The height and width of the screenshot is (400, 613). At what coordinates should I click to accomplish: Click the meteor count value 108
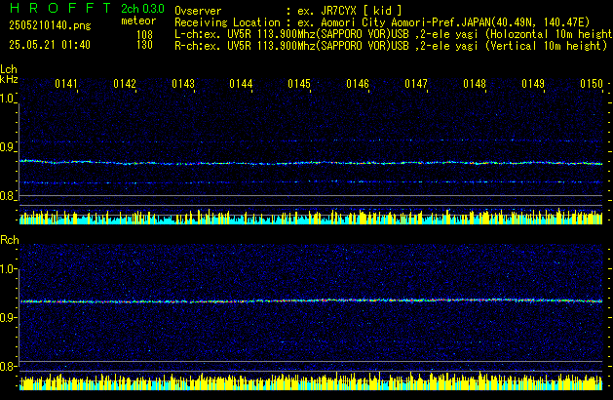144,35
